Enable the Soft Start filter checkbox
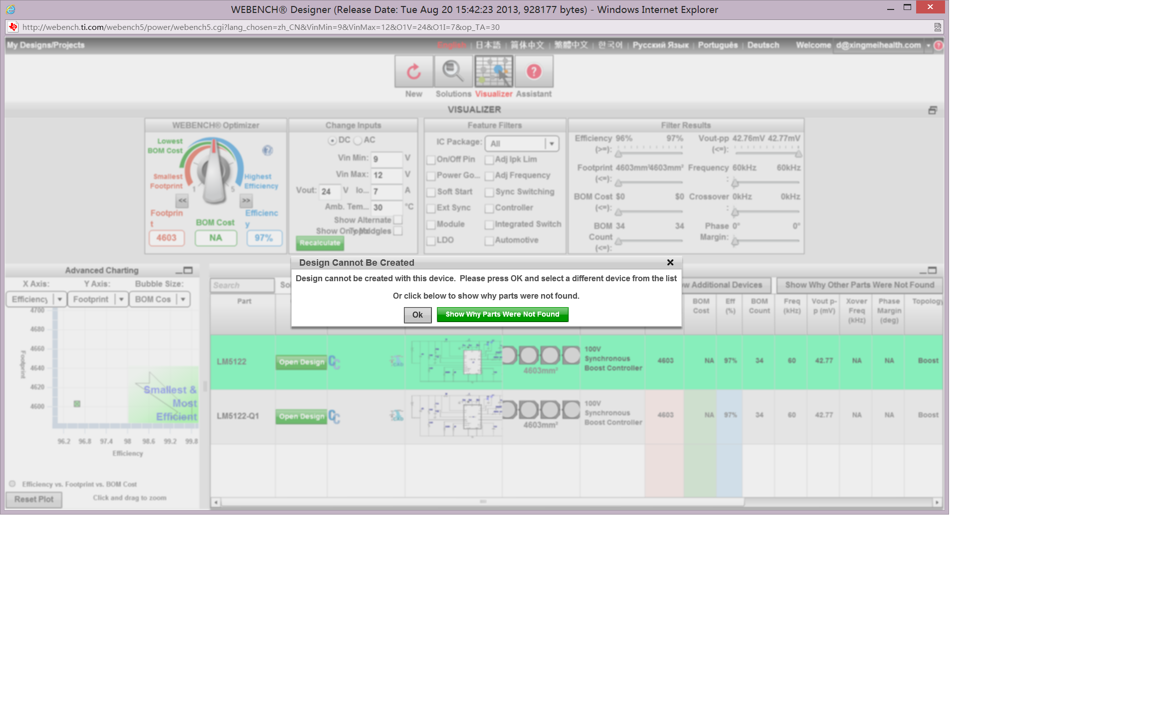 click(431, 192)
